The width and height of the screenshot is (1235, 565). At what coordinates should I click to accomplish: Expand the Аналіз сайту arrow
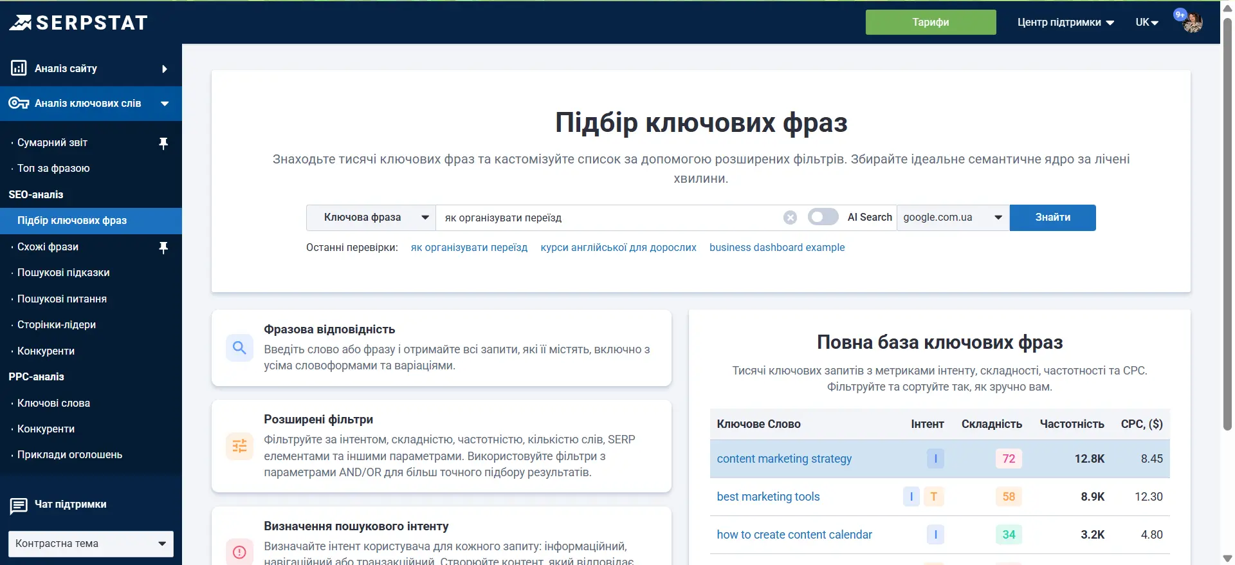165,69
